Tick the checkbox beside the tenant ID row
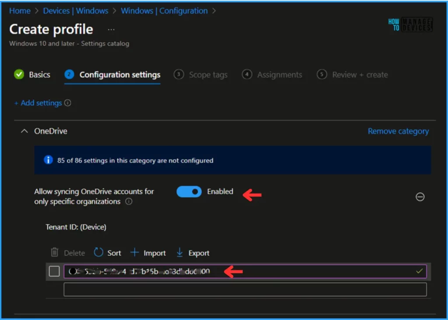 54,271
